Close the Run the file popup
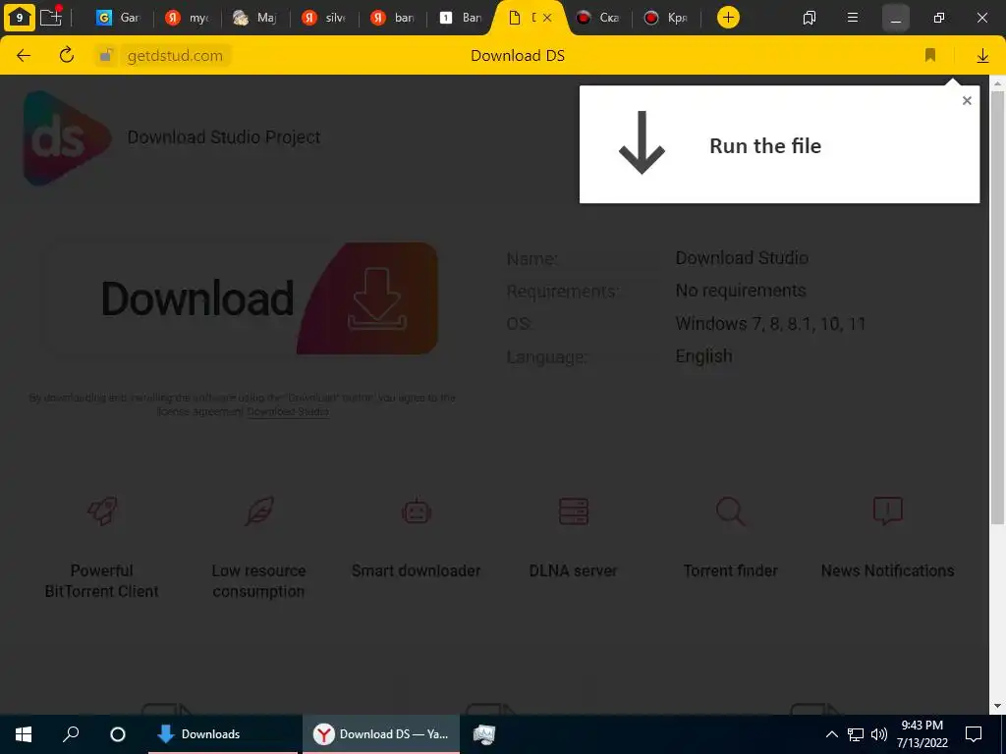 (x=967, y=101)
